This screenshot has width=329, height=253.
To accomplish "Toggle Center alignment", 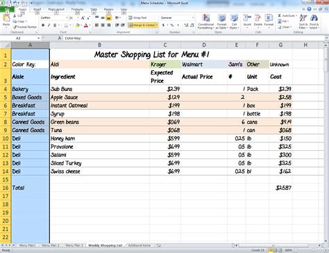I will [103, 25].
